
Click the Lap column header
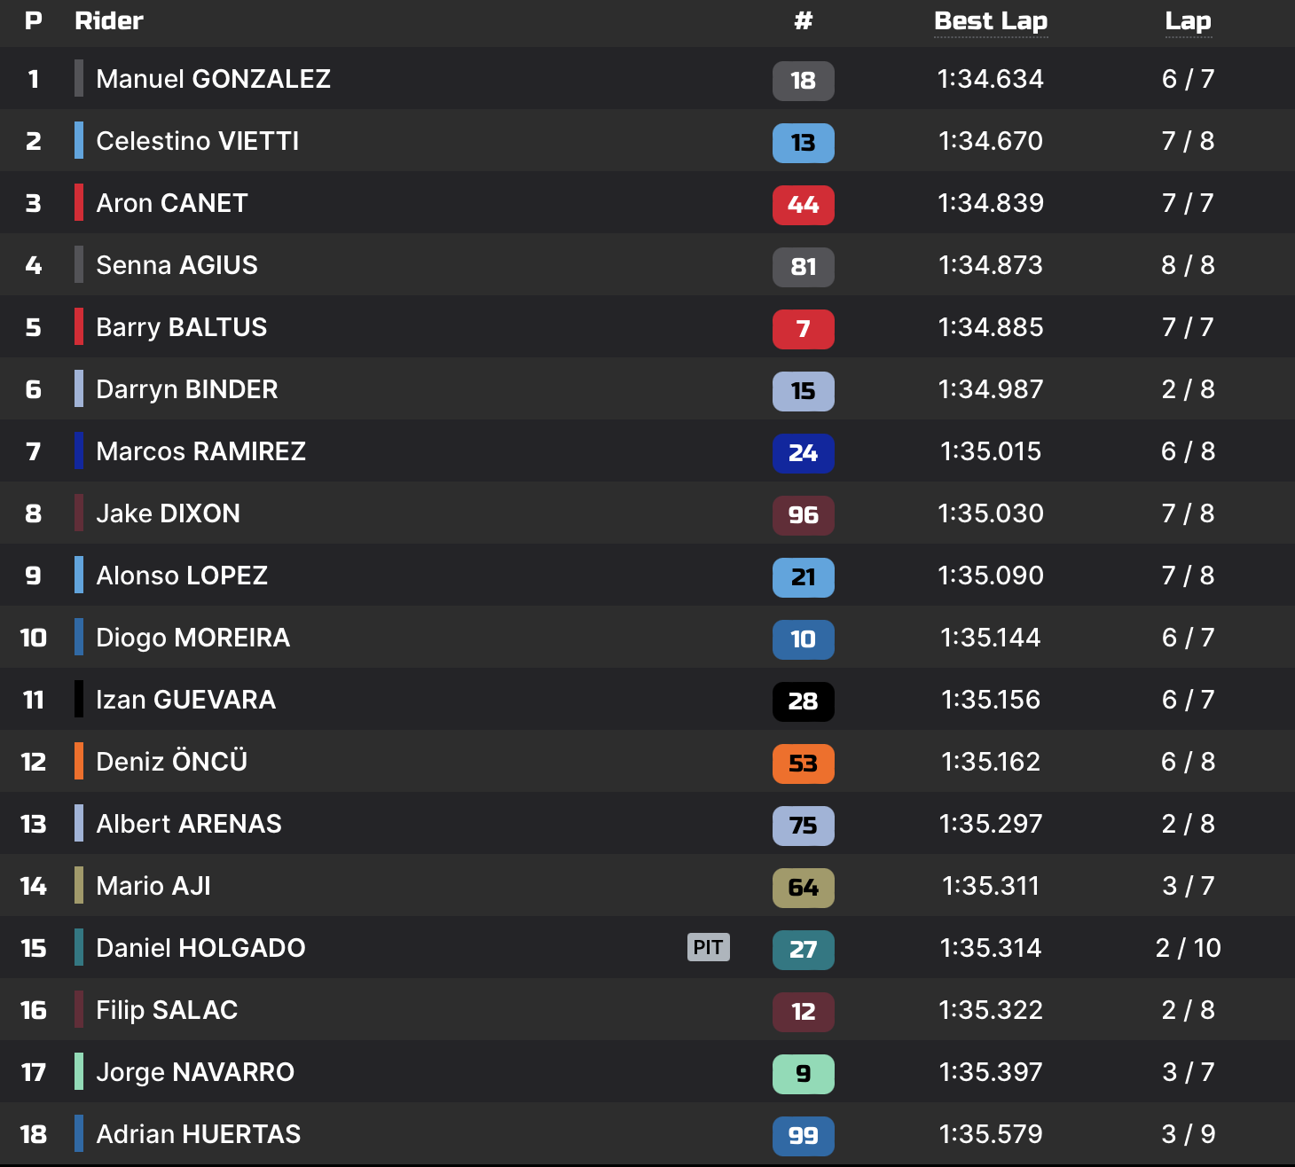coord(1188,21)
